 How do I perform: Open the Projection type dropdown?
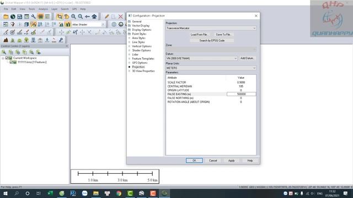coord(211,28)
